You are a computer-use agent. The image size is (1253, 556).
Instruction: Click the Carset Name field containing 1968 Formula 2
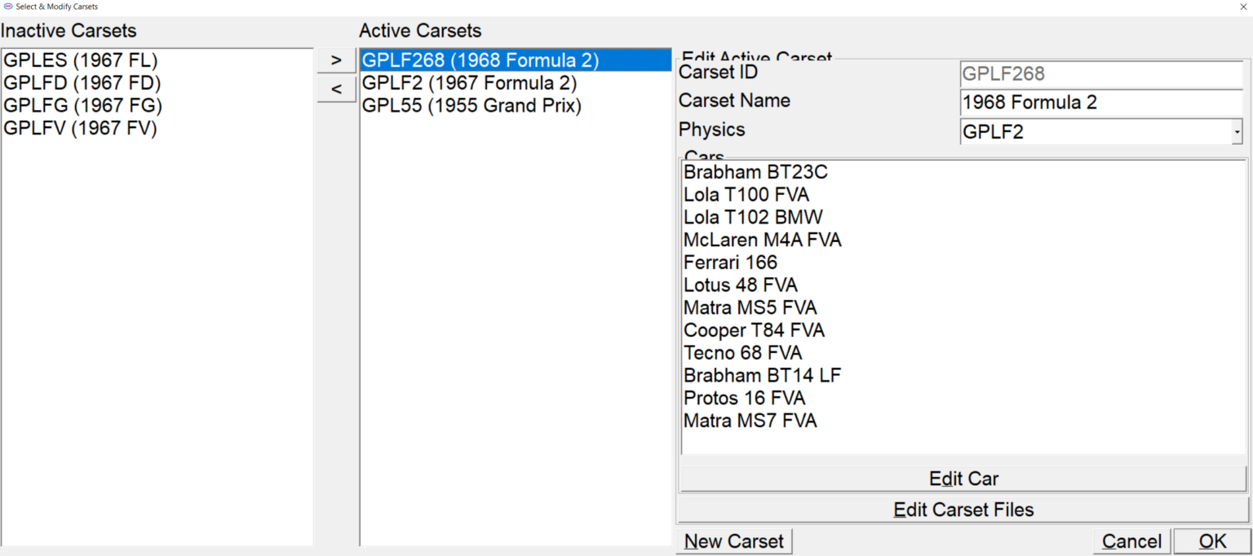coord(1100,103)
